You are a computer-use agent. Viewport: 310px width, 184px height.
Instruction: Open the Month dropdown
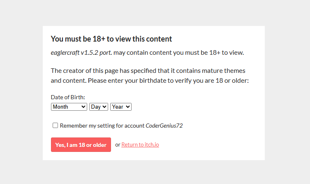click(69, 107)
